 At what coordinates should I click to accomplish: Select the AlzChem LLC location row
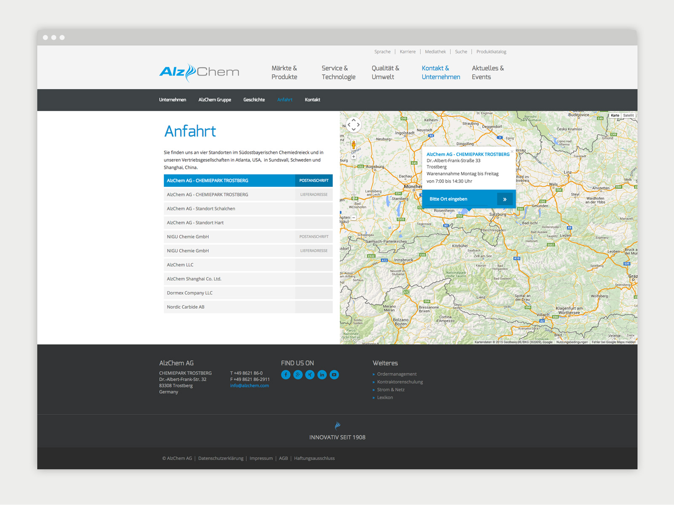(248, 265)
